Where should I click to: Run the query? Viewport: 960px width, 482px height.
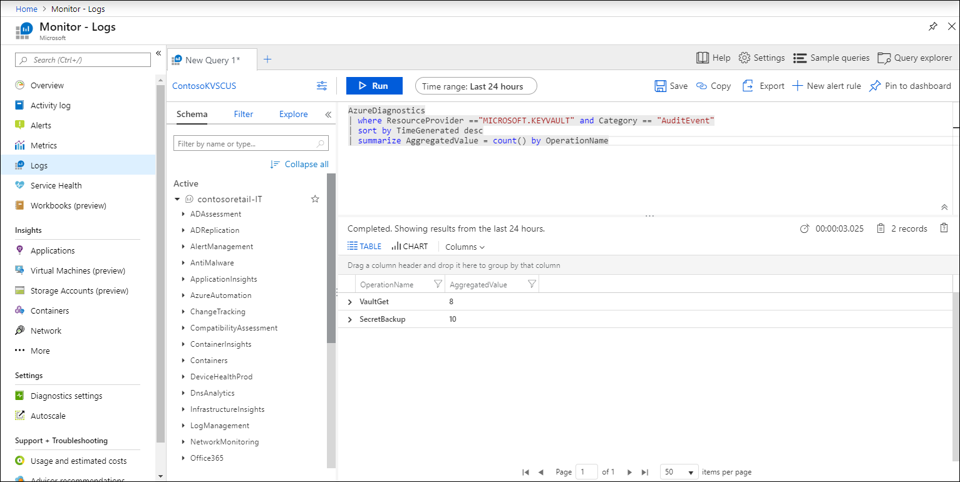[374, 86]
